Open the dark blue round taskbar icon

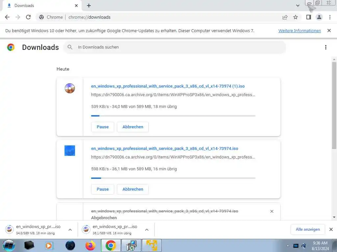point(70,245)
